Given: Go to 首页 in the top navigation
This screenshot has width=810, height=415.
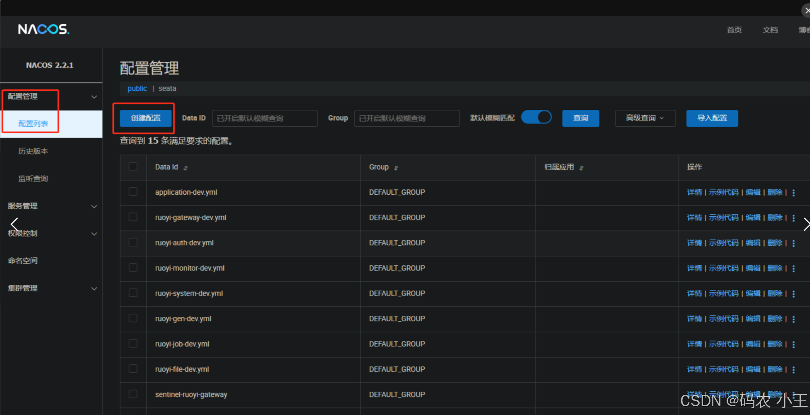Looking at the screenshot, I should pyautogui.click(x=734, y=30).
